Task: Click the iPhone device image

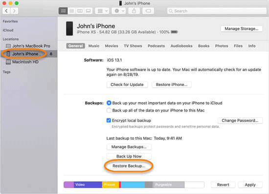Action: (x=69, y=28)
